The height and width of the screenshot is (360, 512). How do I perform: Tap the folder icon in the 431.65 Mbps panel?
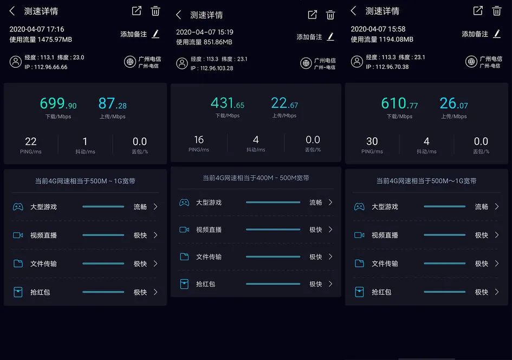tap(185, 257)
